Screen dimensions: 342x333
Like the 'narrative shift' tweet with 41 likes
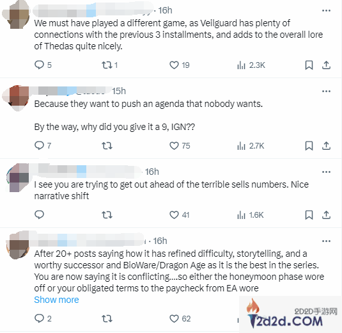coord(179,215)
